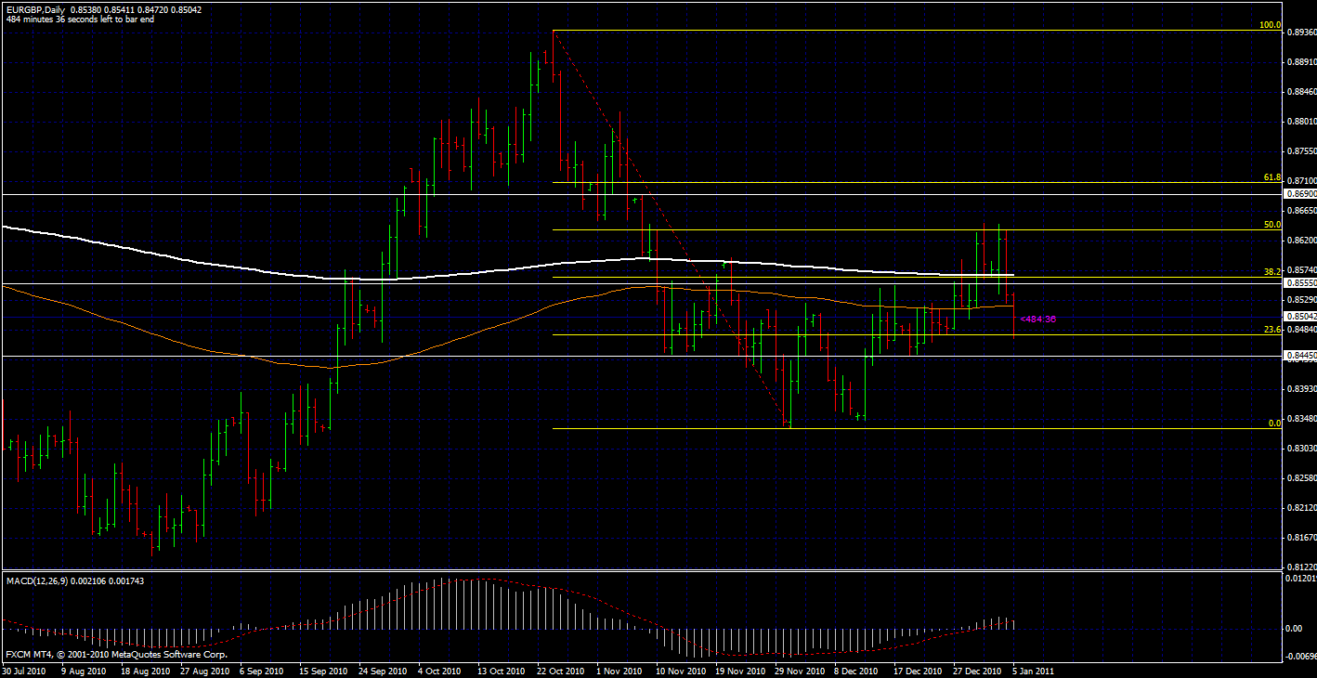Select the red dashed Fibonacci trend line
The height and width of the screenshot is (678, 1317).
(x=671, y=228)
